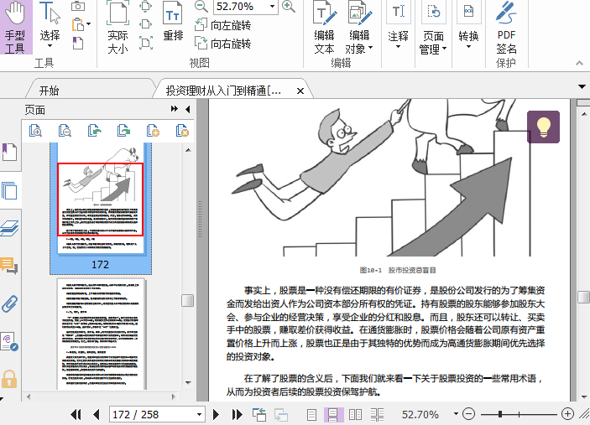Switch to the Start (开始) tab

[x=49, y=91]
